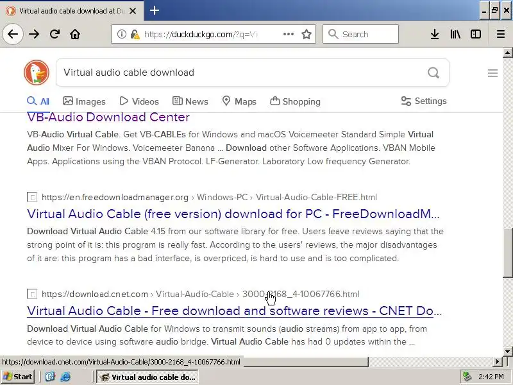513x385 pixels.
Task: Go back using the back arrow
Action: tap(13, 34)
